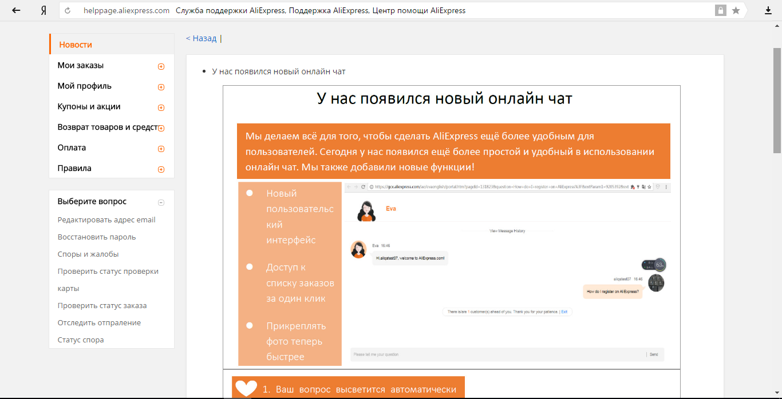Click the Exit link in chat image

[564, 312]
